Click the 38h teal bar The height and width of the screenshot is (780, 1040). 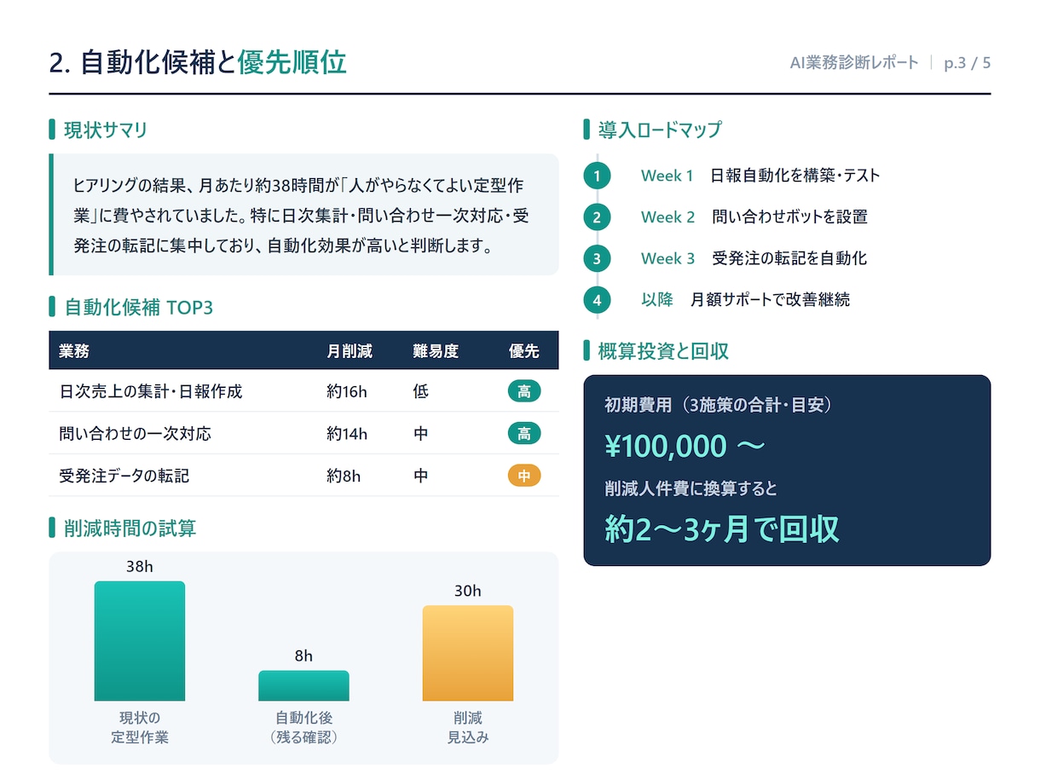pyautogui.click(x=140, y=641)
